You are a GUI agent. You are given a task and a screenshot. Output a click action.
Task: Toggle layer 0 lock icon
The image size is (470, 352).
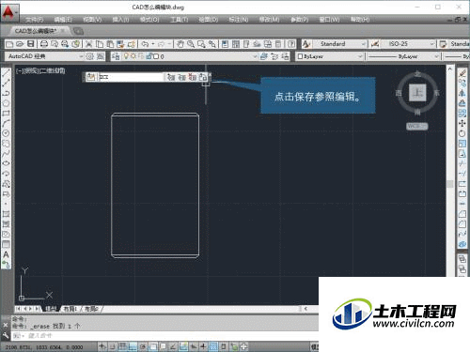(149, 56)
